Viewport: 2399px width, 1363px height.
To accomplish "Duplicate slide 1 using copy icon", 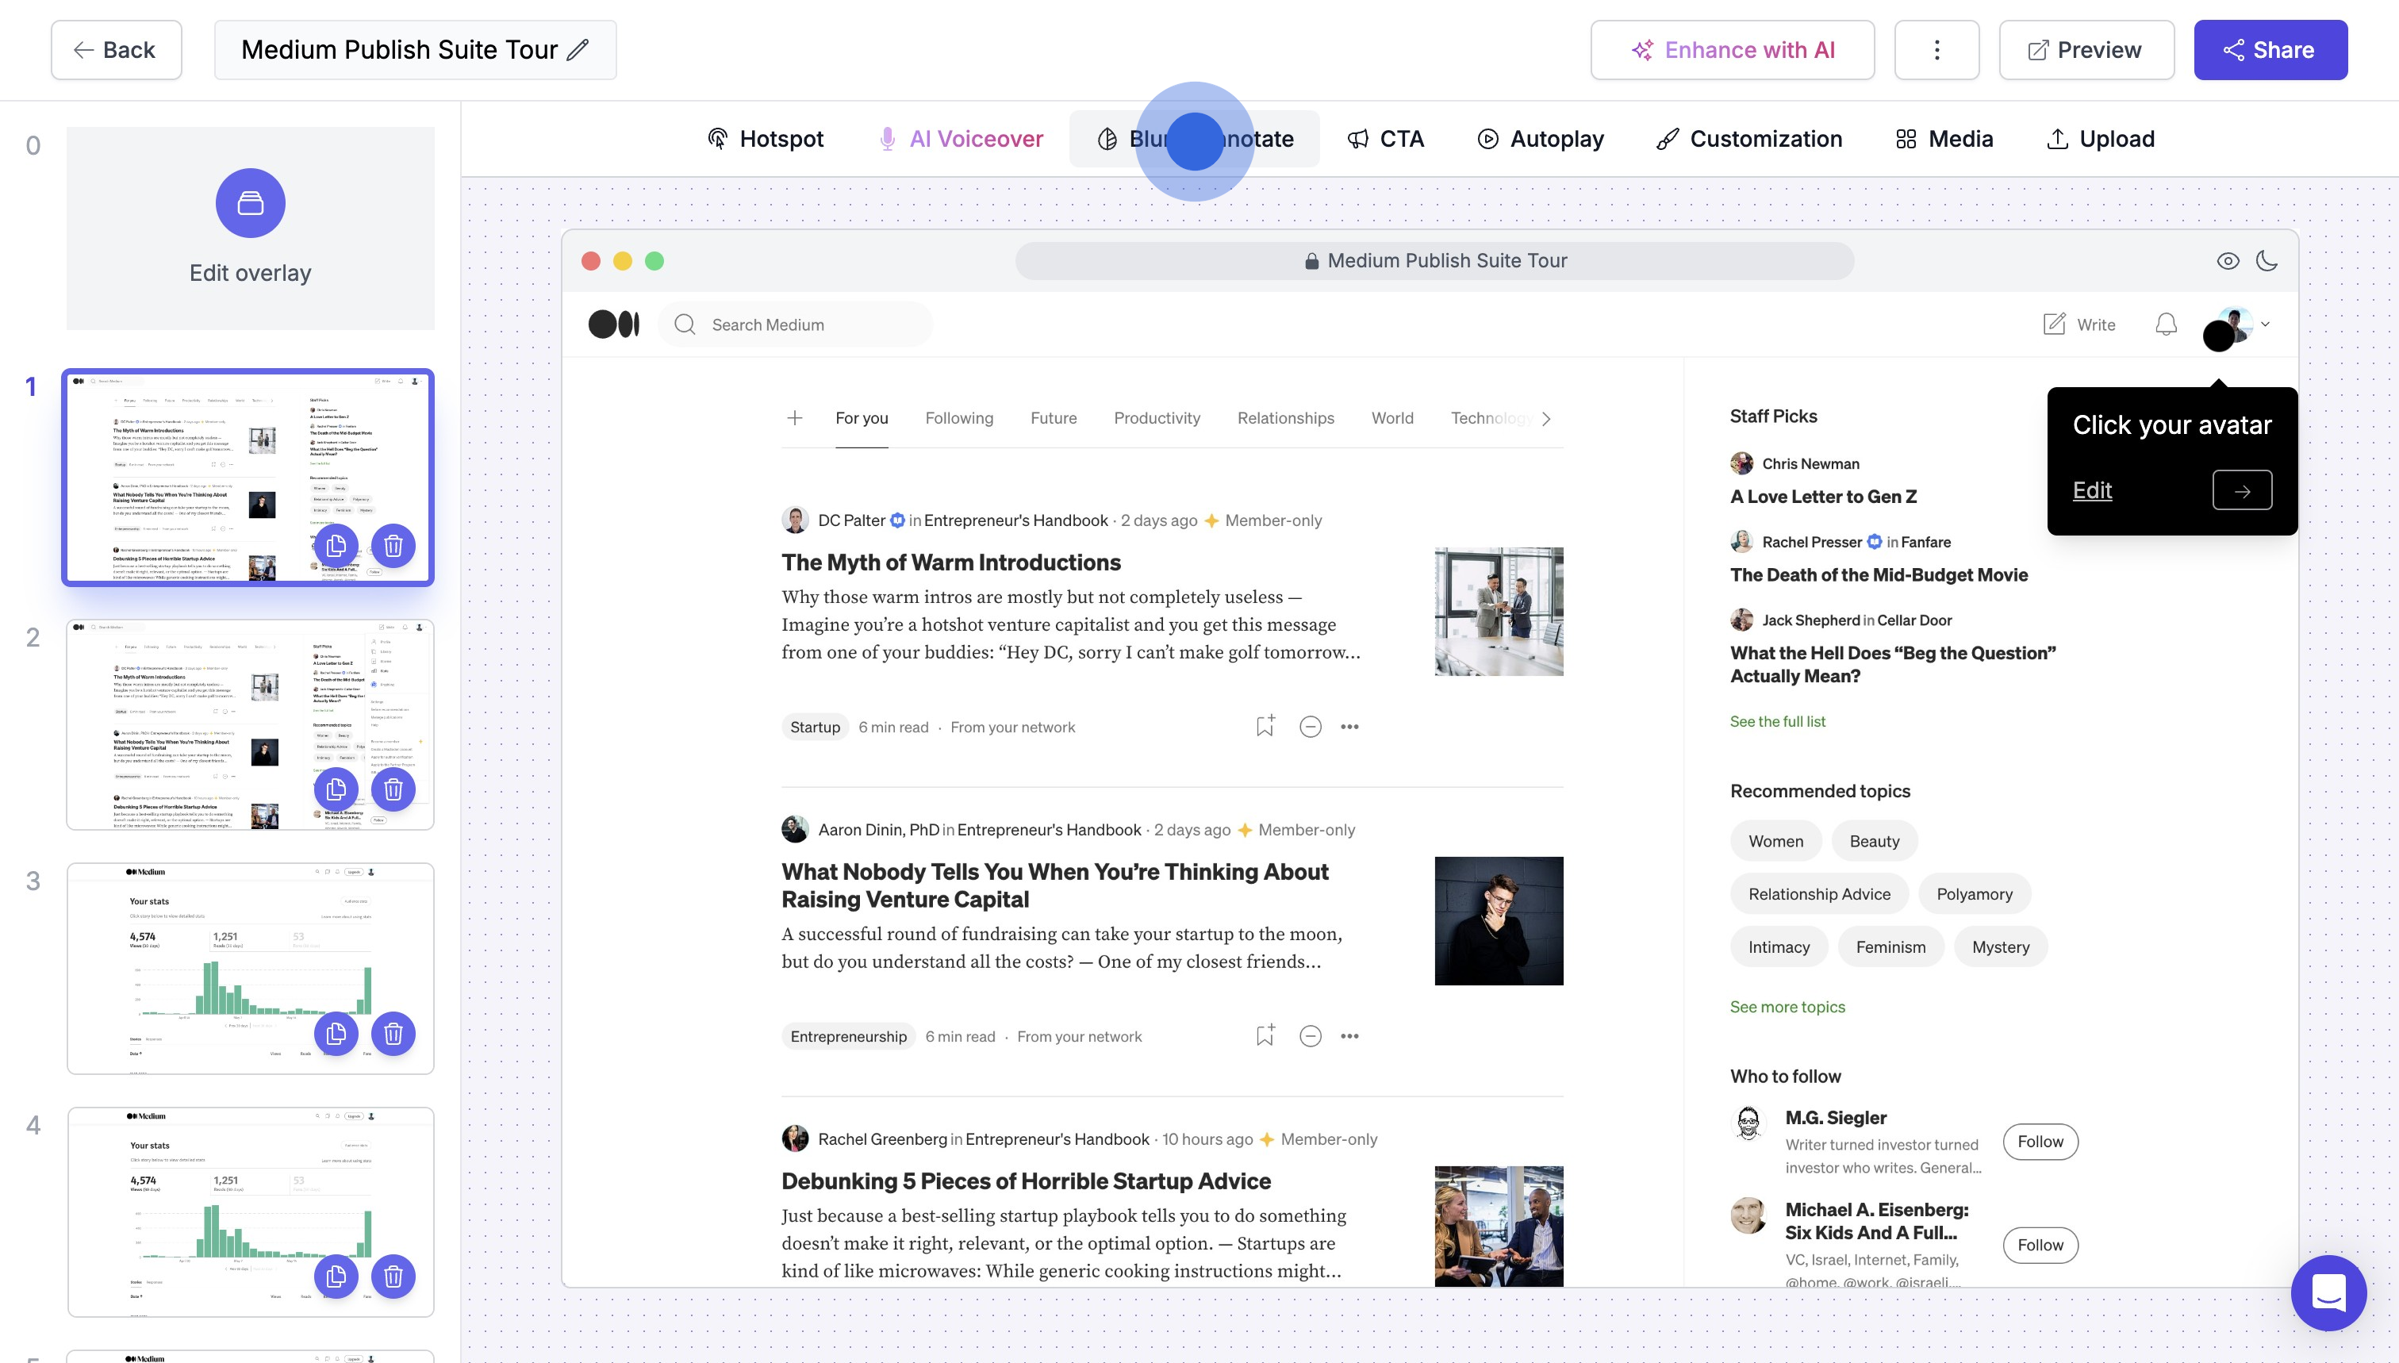I will coord(336,546).
